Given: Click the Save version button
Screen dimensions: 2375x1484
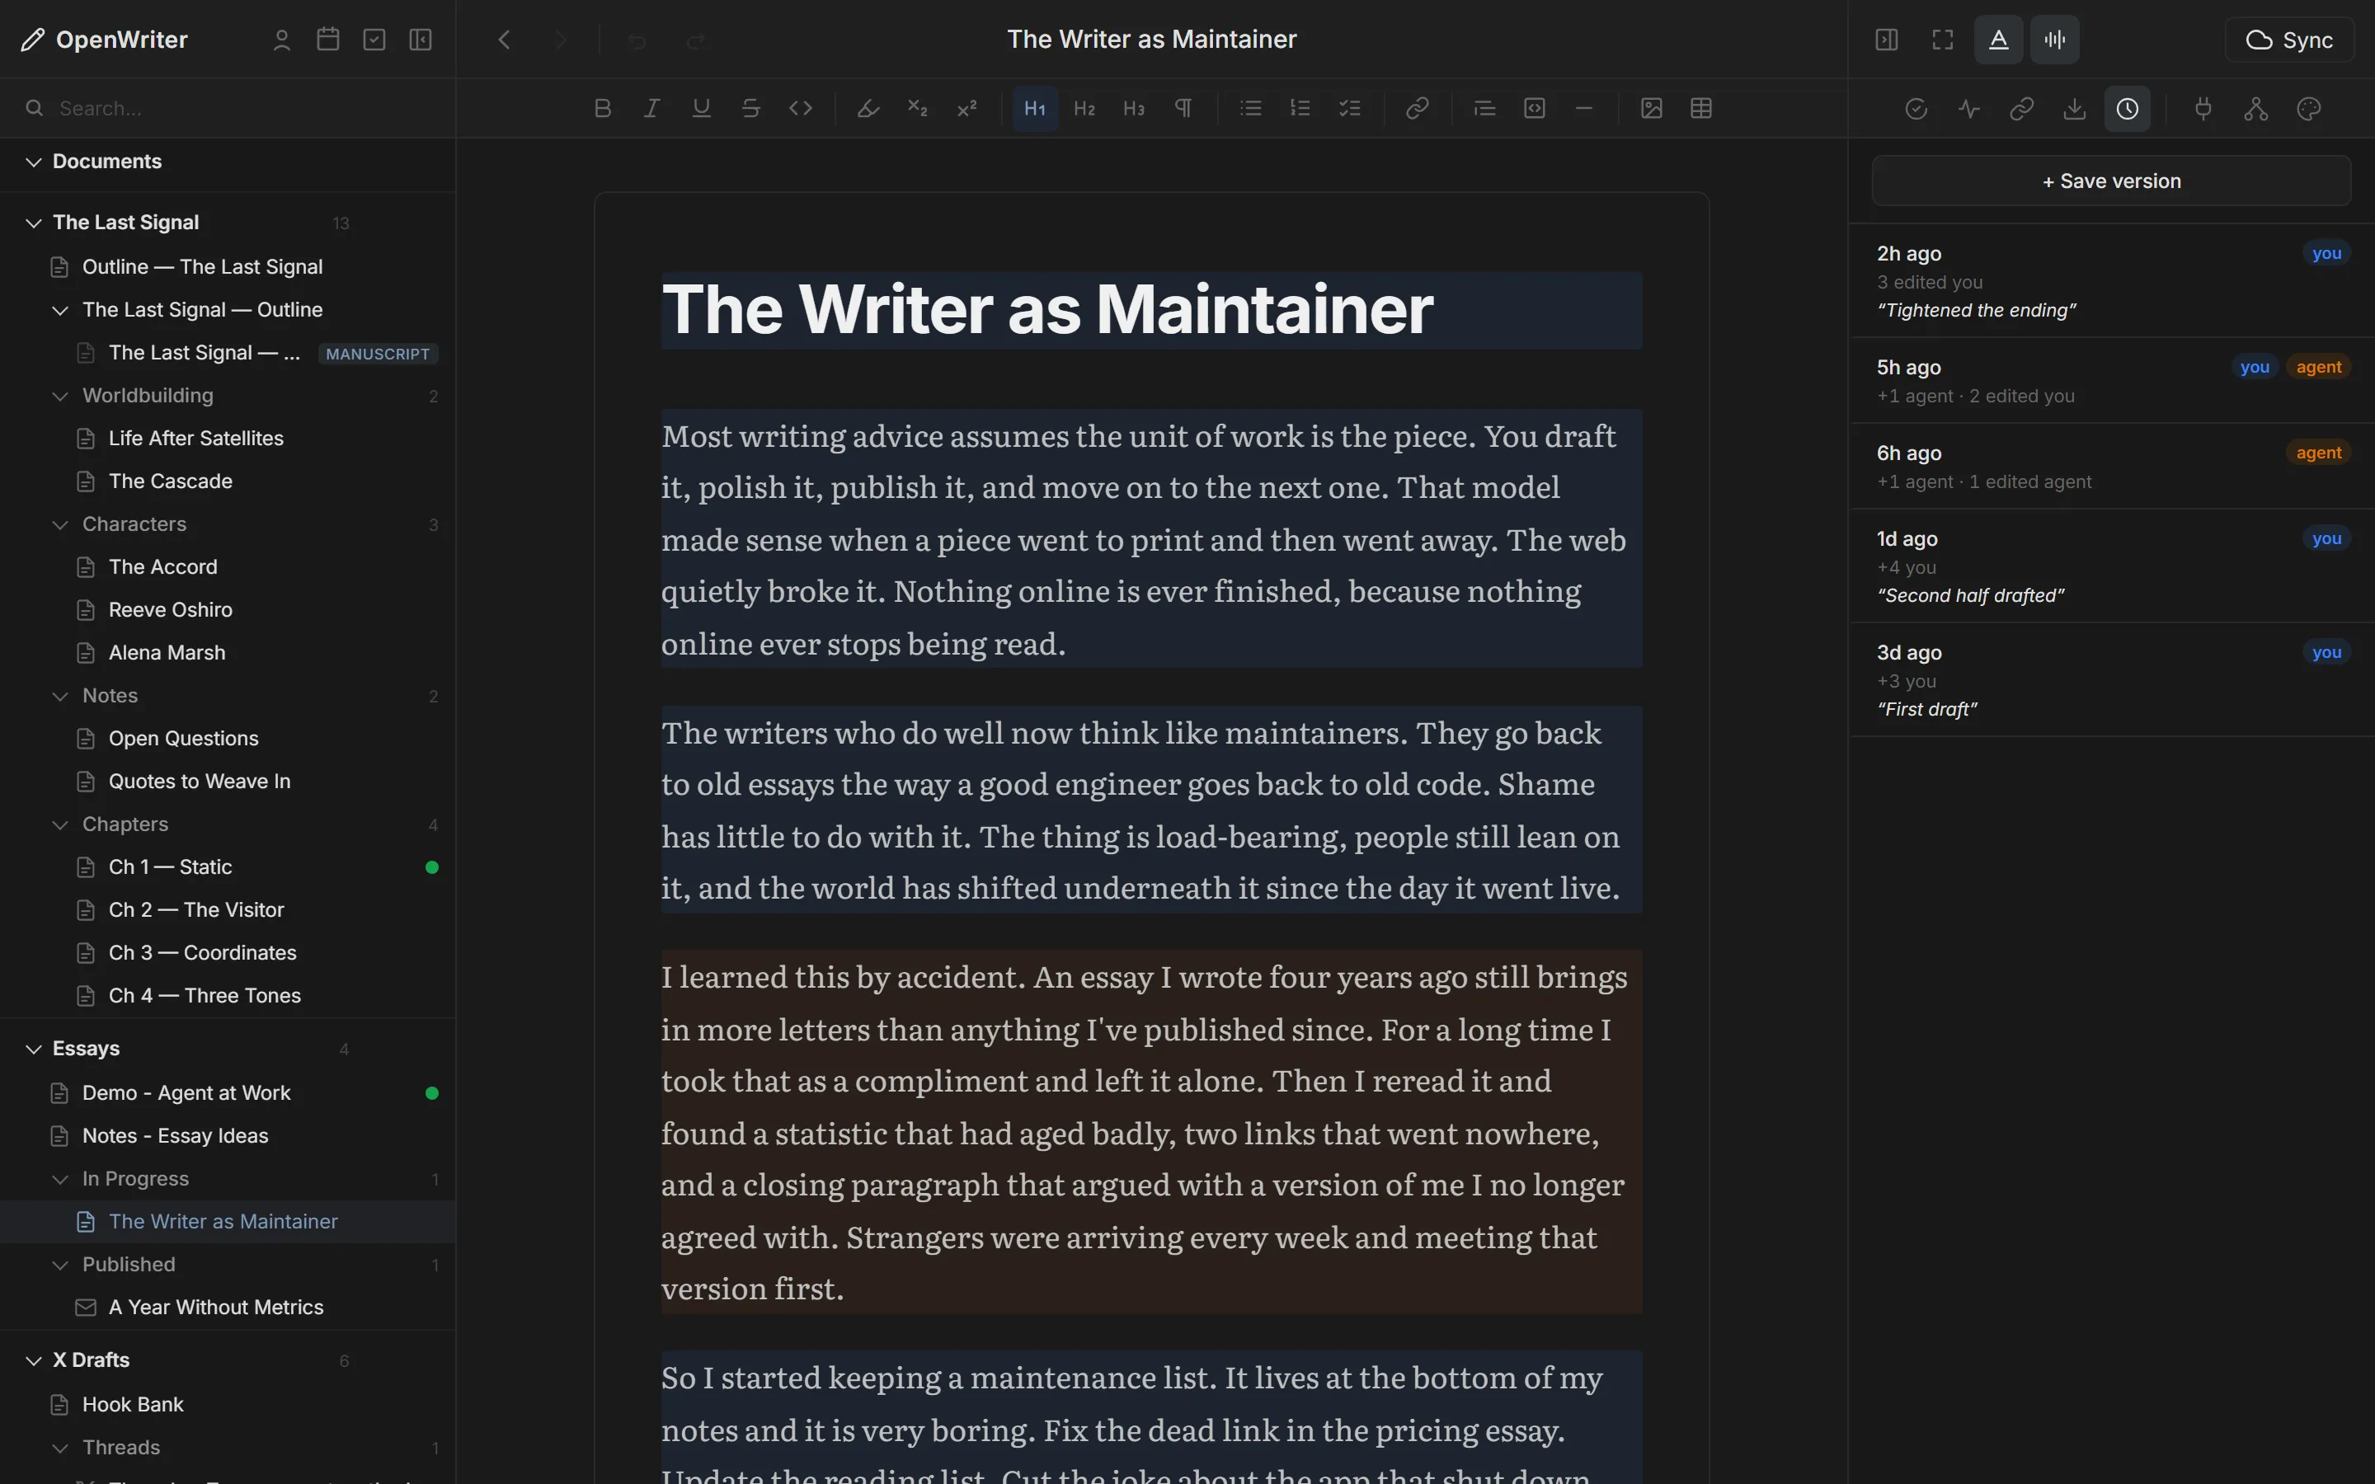Looking at the screenshot, I should (x=2111, y=181).
